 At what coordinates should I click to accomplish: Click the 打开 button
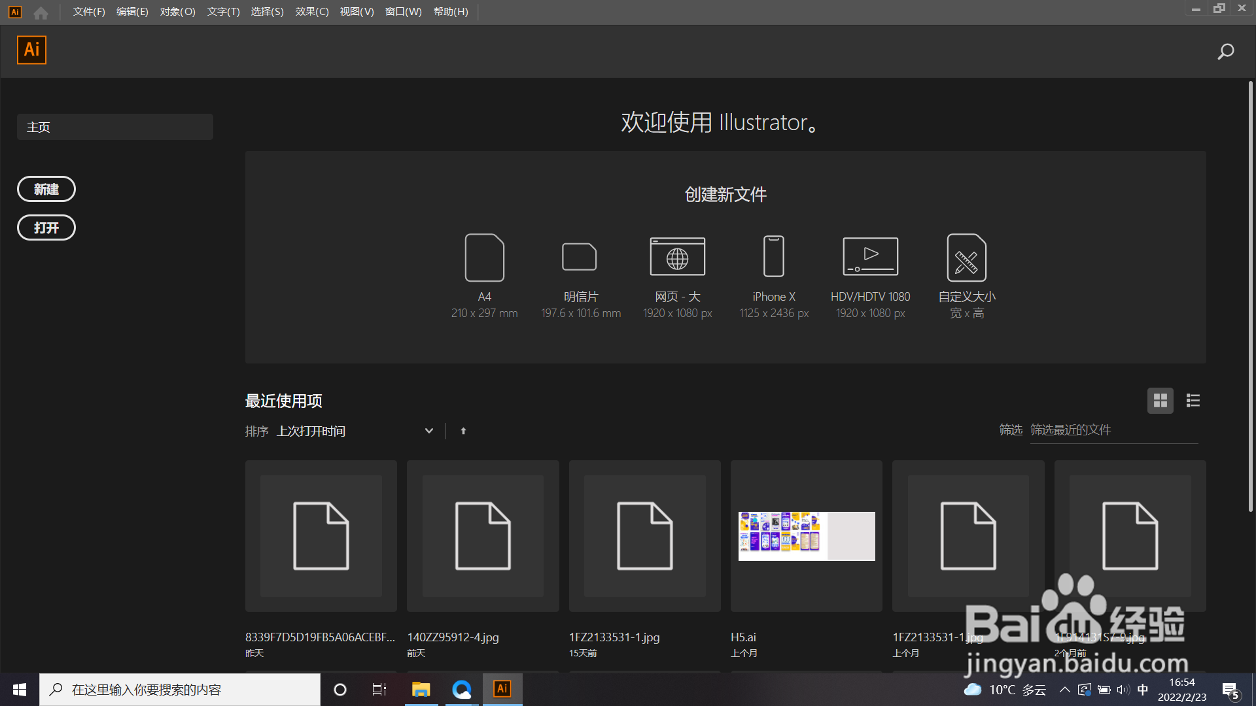click(x=46, y=227)
